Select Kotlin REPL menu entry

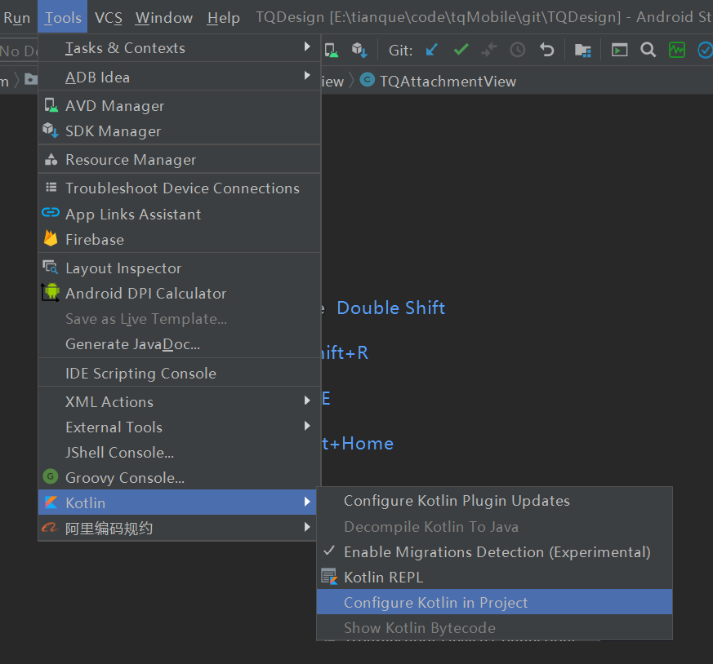(x=494, y=577)
